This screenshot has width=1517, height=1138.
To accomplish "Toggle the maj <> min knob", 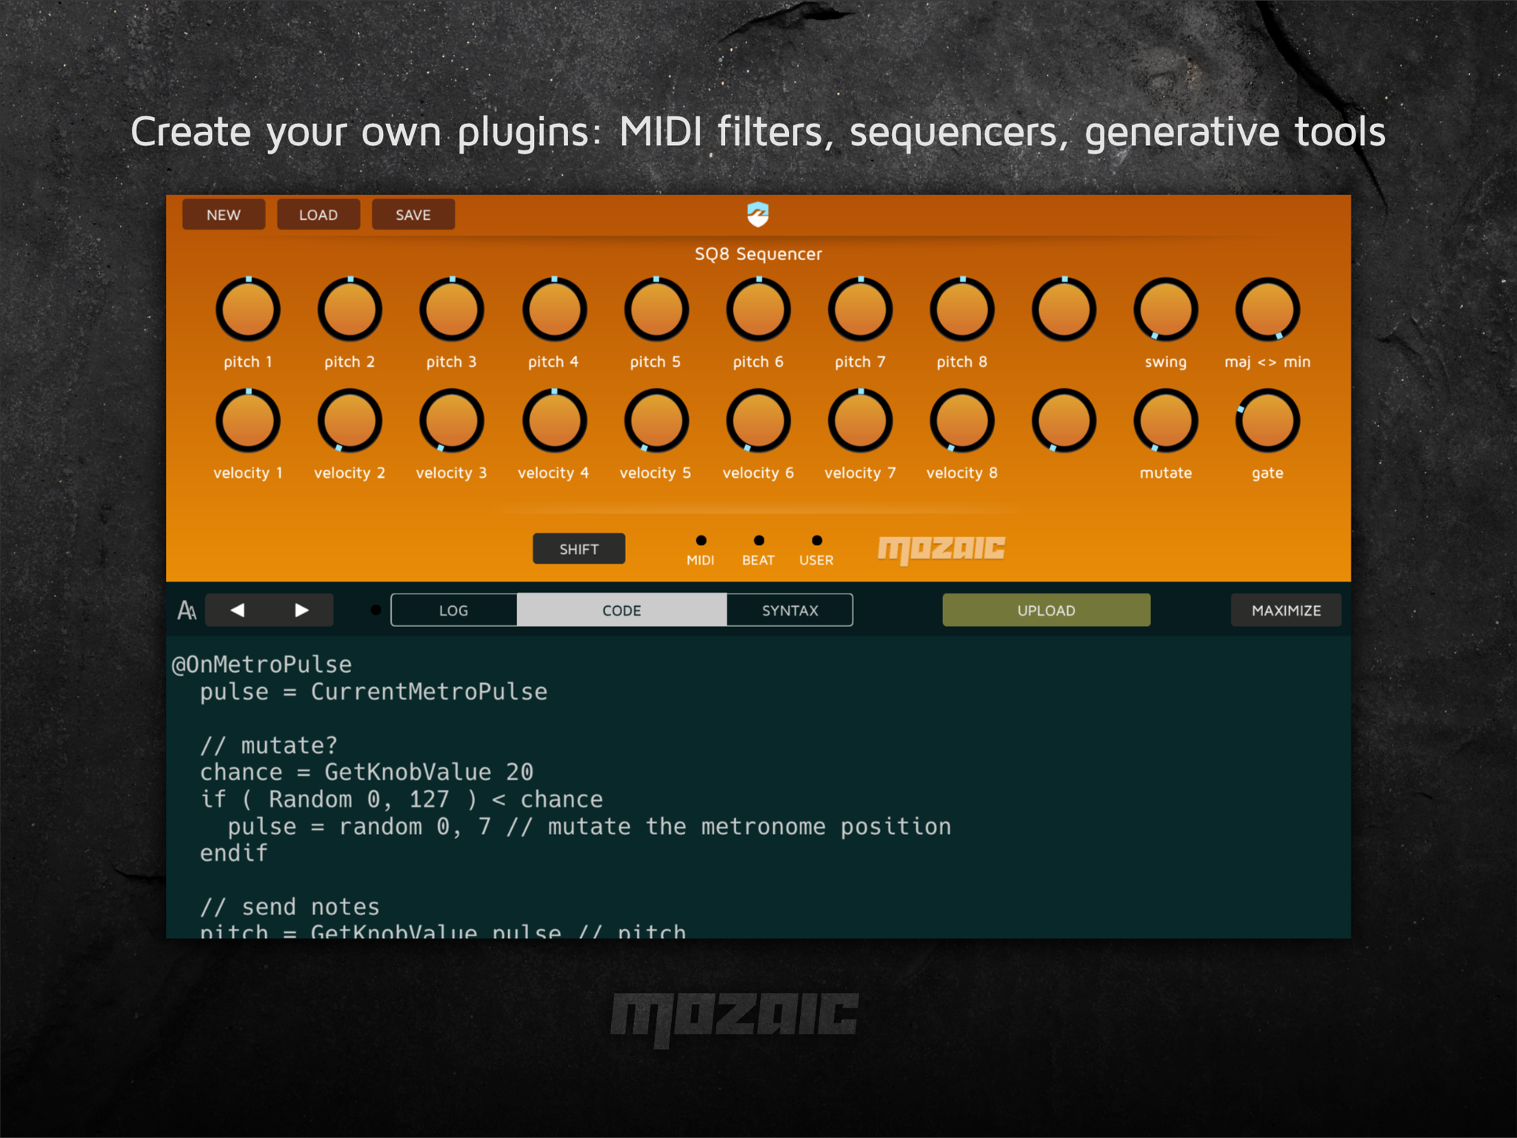I will tap(1267, 310).
